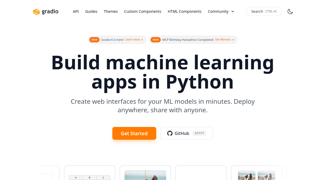Click the orange Get Started button
Image resolution: width=321 pixels, height=180 pixels.
[x=134, y=133]
